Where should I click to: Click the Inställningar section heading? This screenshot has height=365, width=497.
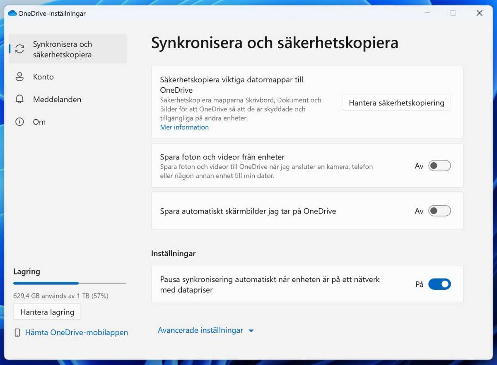[174, 253]
